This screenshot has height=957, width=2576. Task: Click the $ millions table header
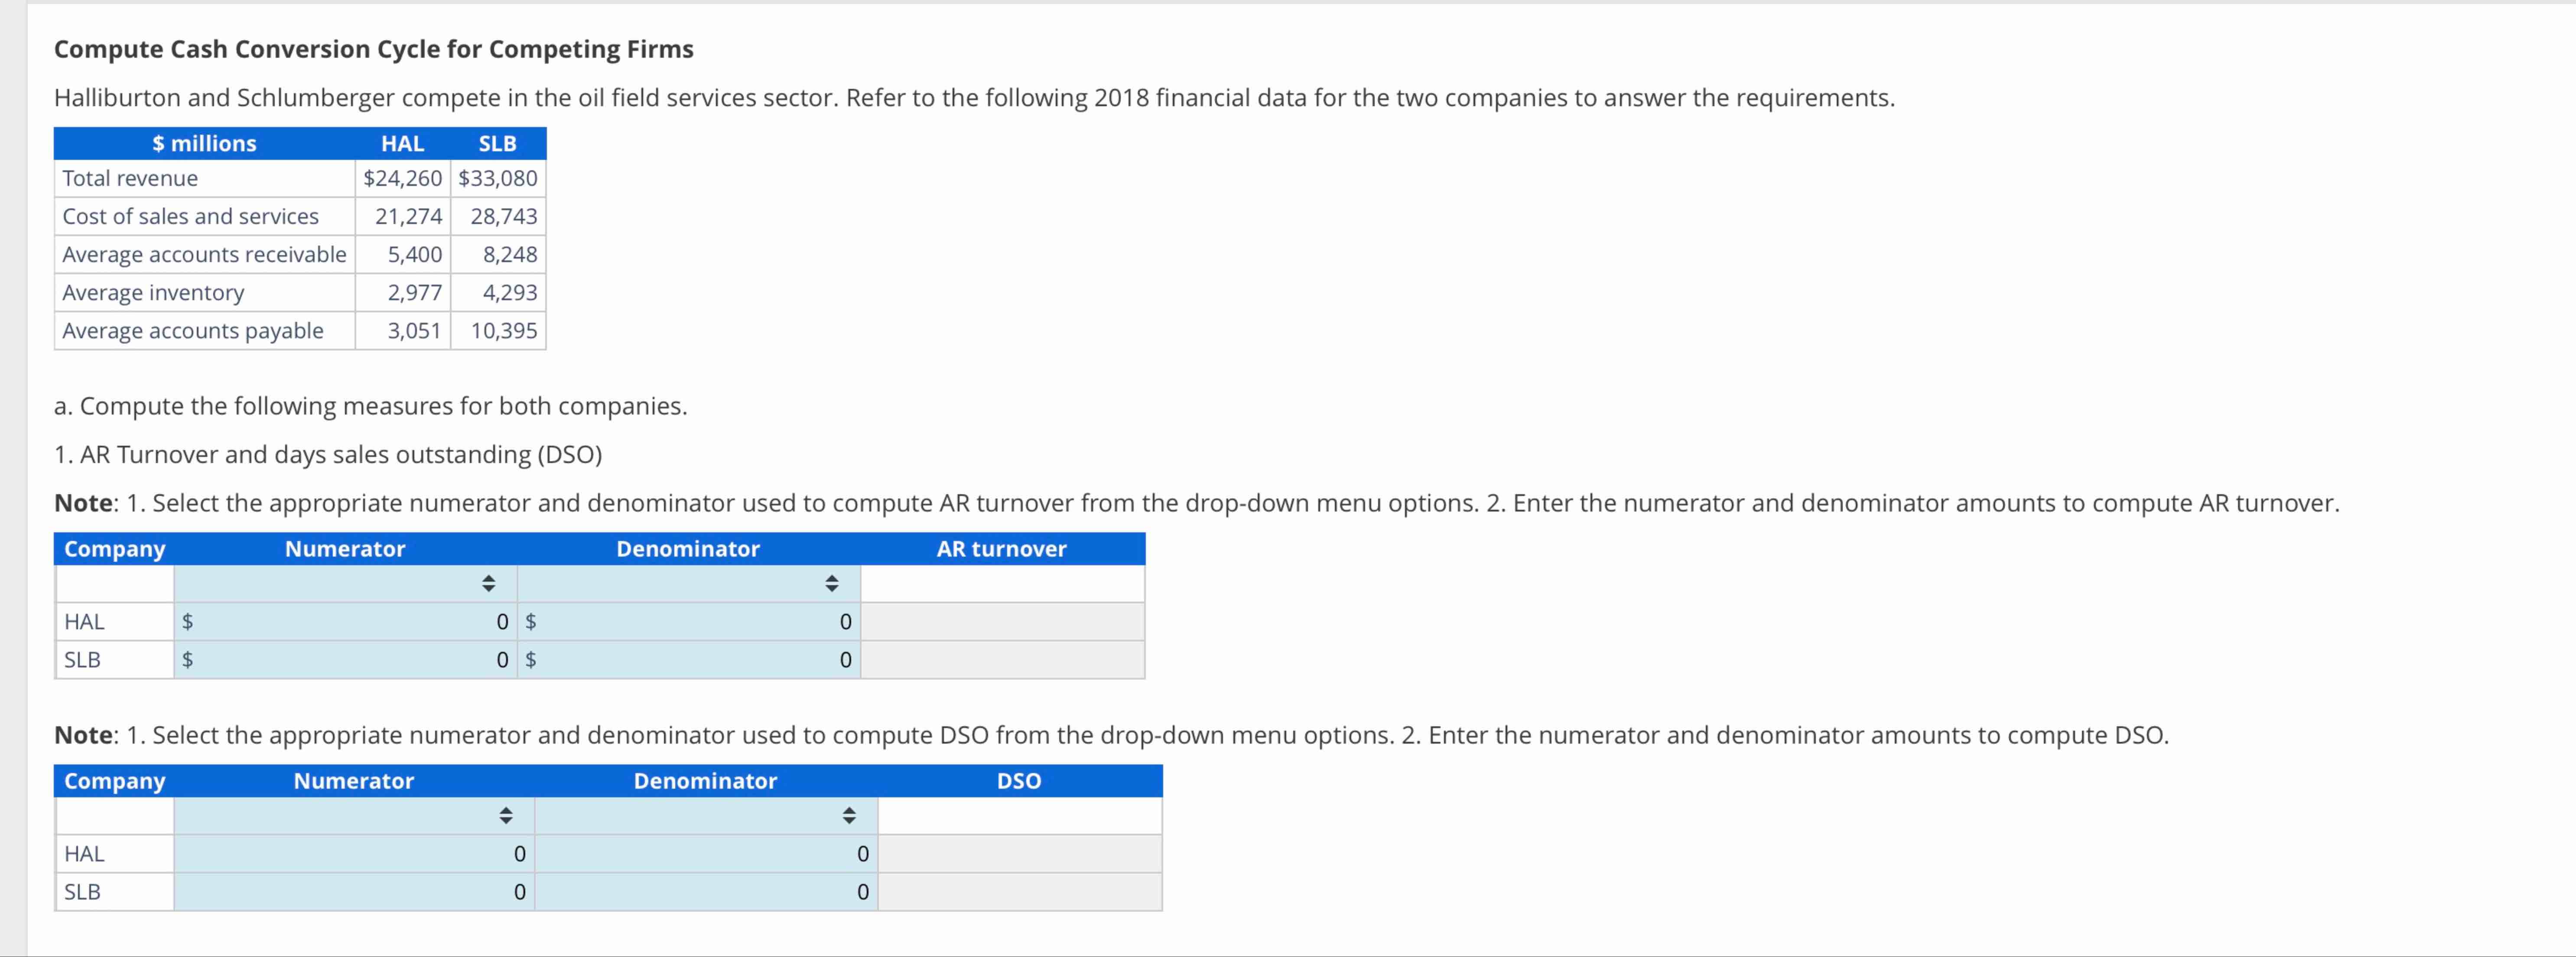tap(204, 143)
